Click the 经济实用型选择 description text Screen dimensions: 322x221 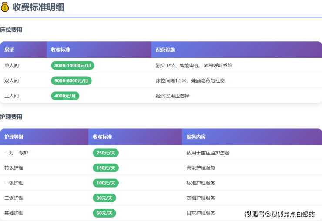[x=173, y=96]
